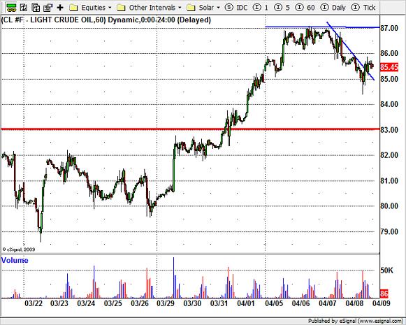
Task: Click the red 83.00 horizontal price line
Action: 190,129
